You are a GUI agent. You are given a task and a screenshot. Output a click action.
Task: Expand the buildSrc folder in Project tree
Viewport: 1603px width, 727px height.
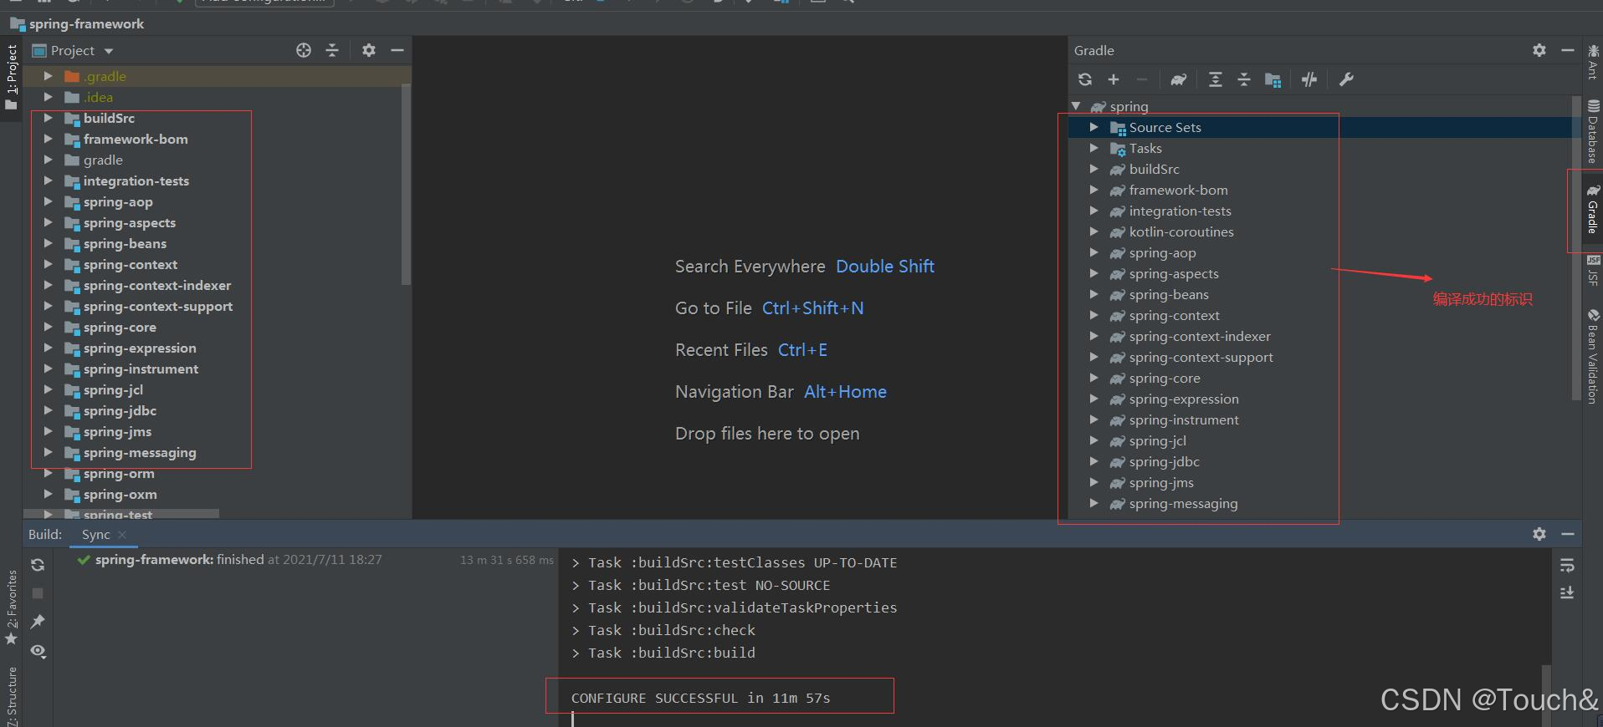48,118
